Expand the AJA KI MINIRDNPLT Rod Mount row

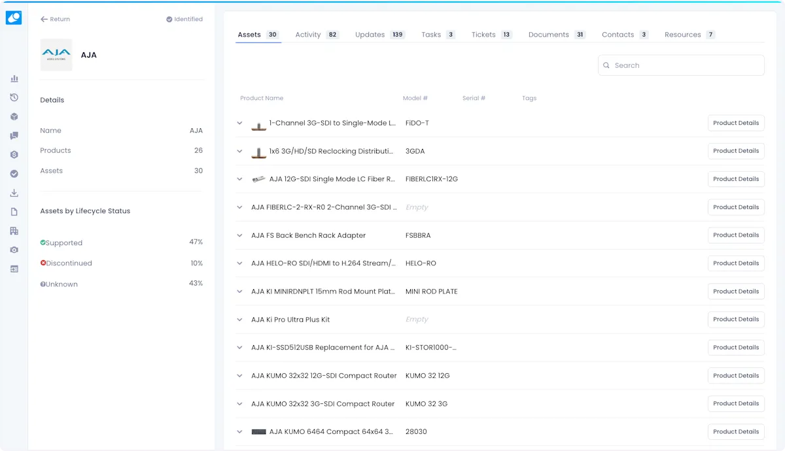pyautogui.click(x=239, y=292)
